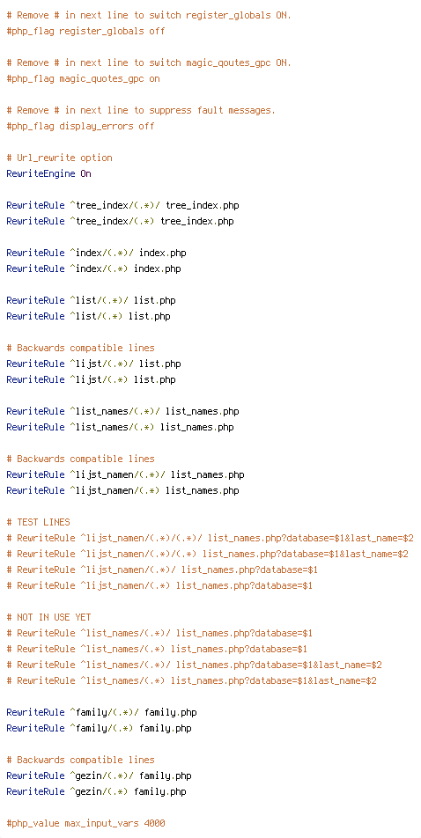Select the magic_quotes_gpc on commented line

click(83, 78)
